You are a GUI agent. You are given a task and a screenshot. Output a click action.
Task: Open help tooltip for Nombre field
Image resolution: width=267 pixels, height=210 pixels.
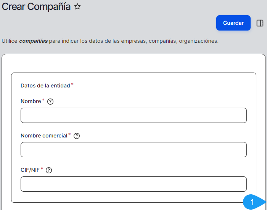[x=50, y=102]
